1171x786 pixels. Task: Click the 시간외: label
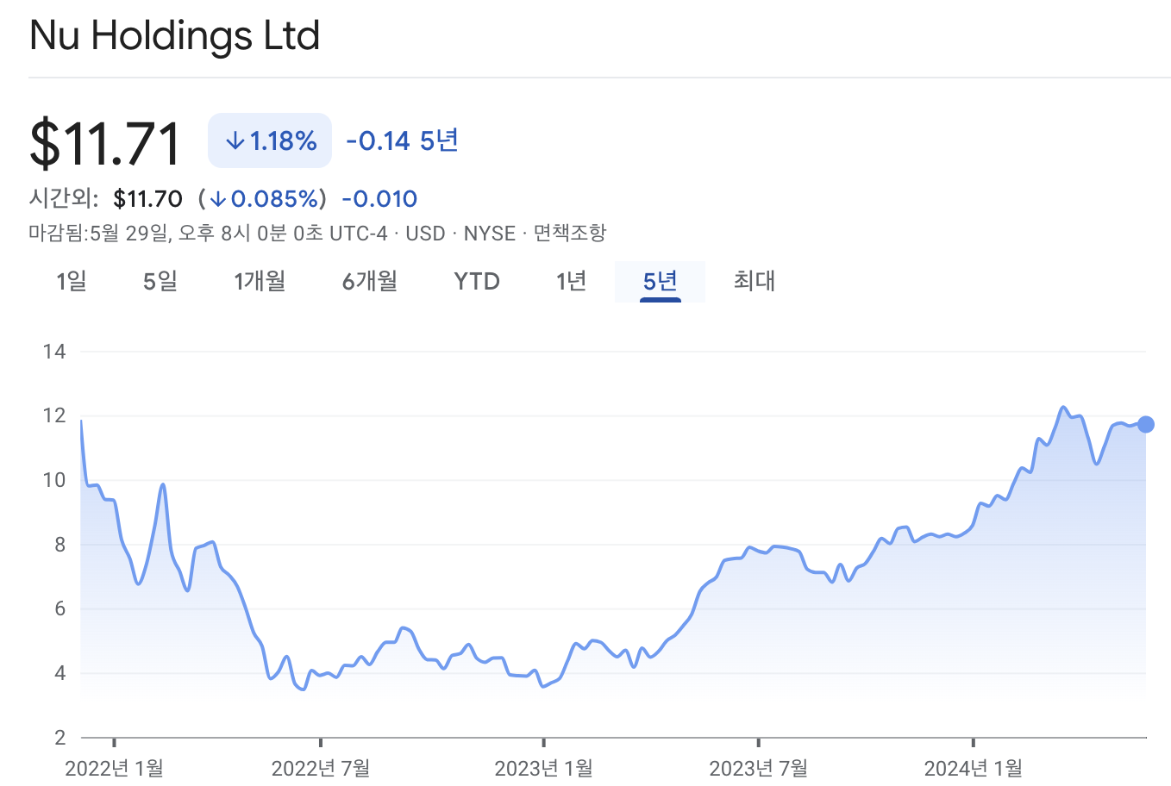[64, 199]
